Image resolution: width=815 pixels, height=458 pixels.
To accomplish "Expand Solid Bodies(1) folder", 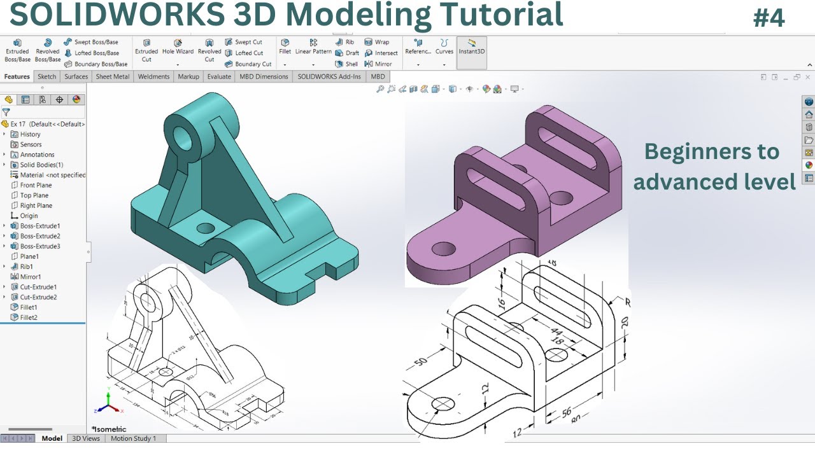I will point(4,165).
